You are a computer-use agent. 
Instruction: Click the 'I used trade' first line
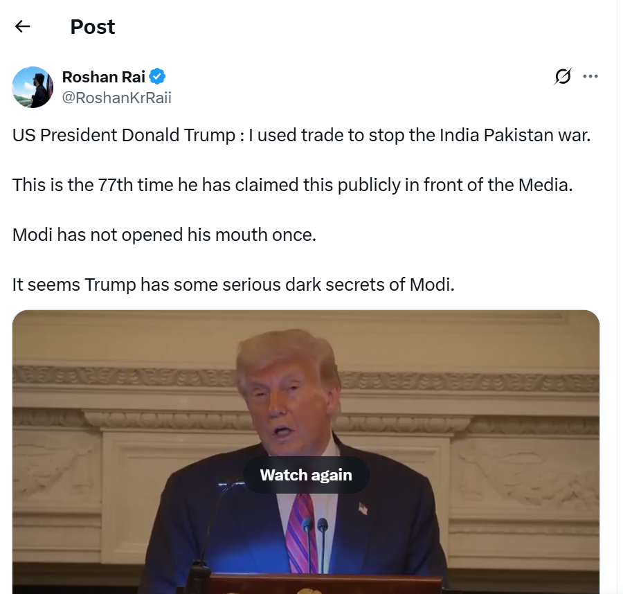(x=301, y=135)
